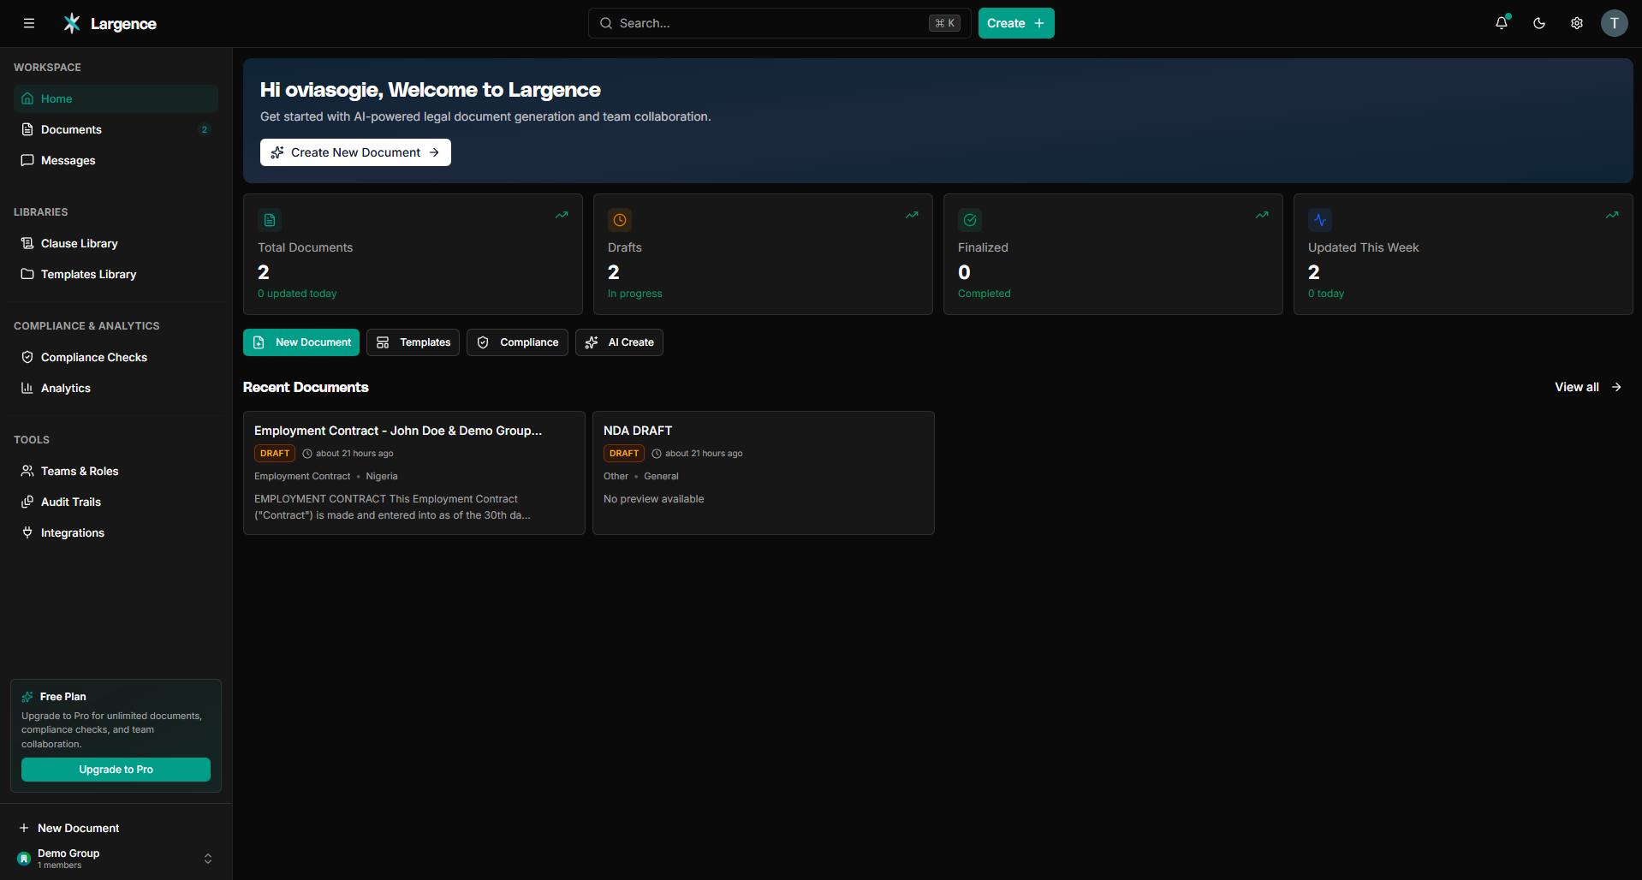Select Compliance Checks in the sidebar

coord(93,357)
